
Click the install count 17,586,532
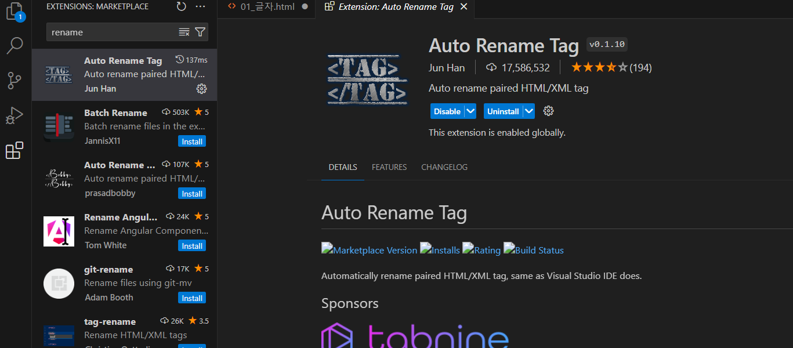518,67
